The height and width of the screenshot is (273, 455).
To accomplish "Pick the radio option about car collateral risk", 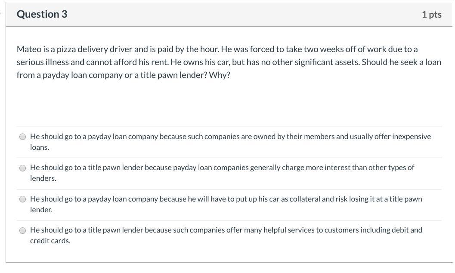I will (x=22, y=199).
